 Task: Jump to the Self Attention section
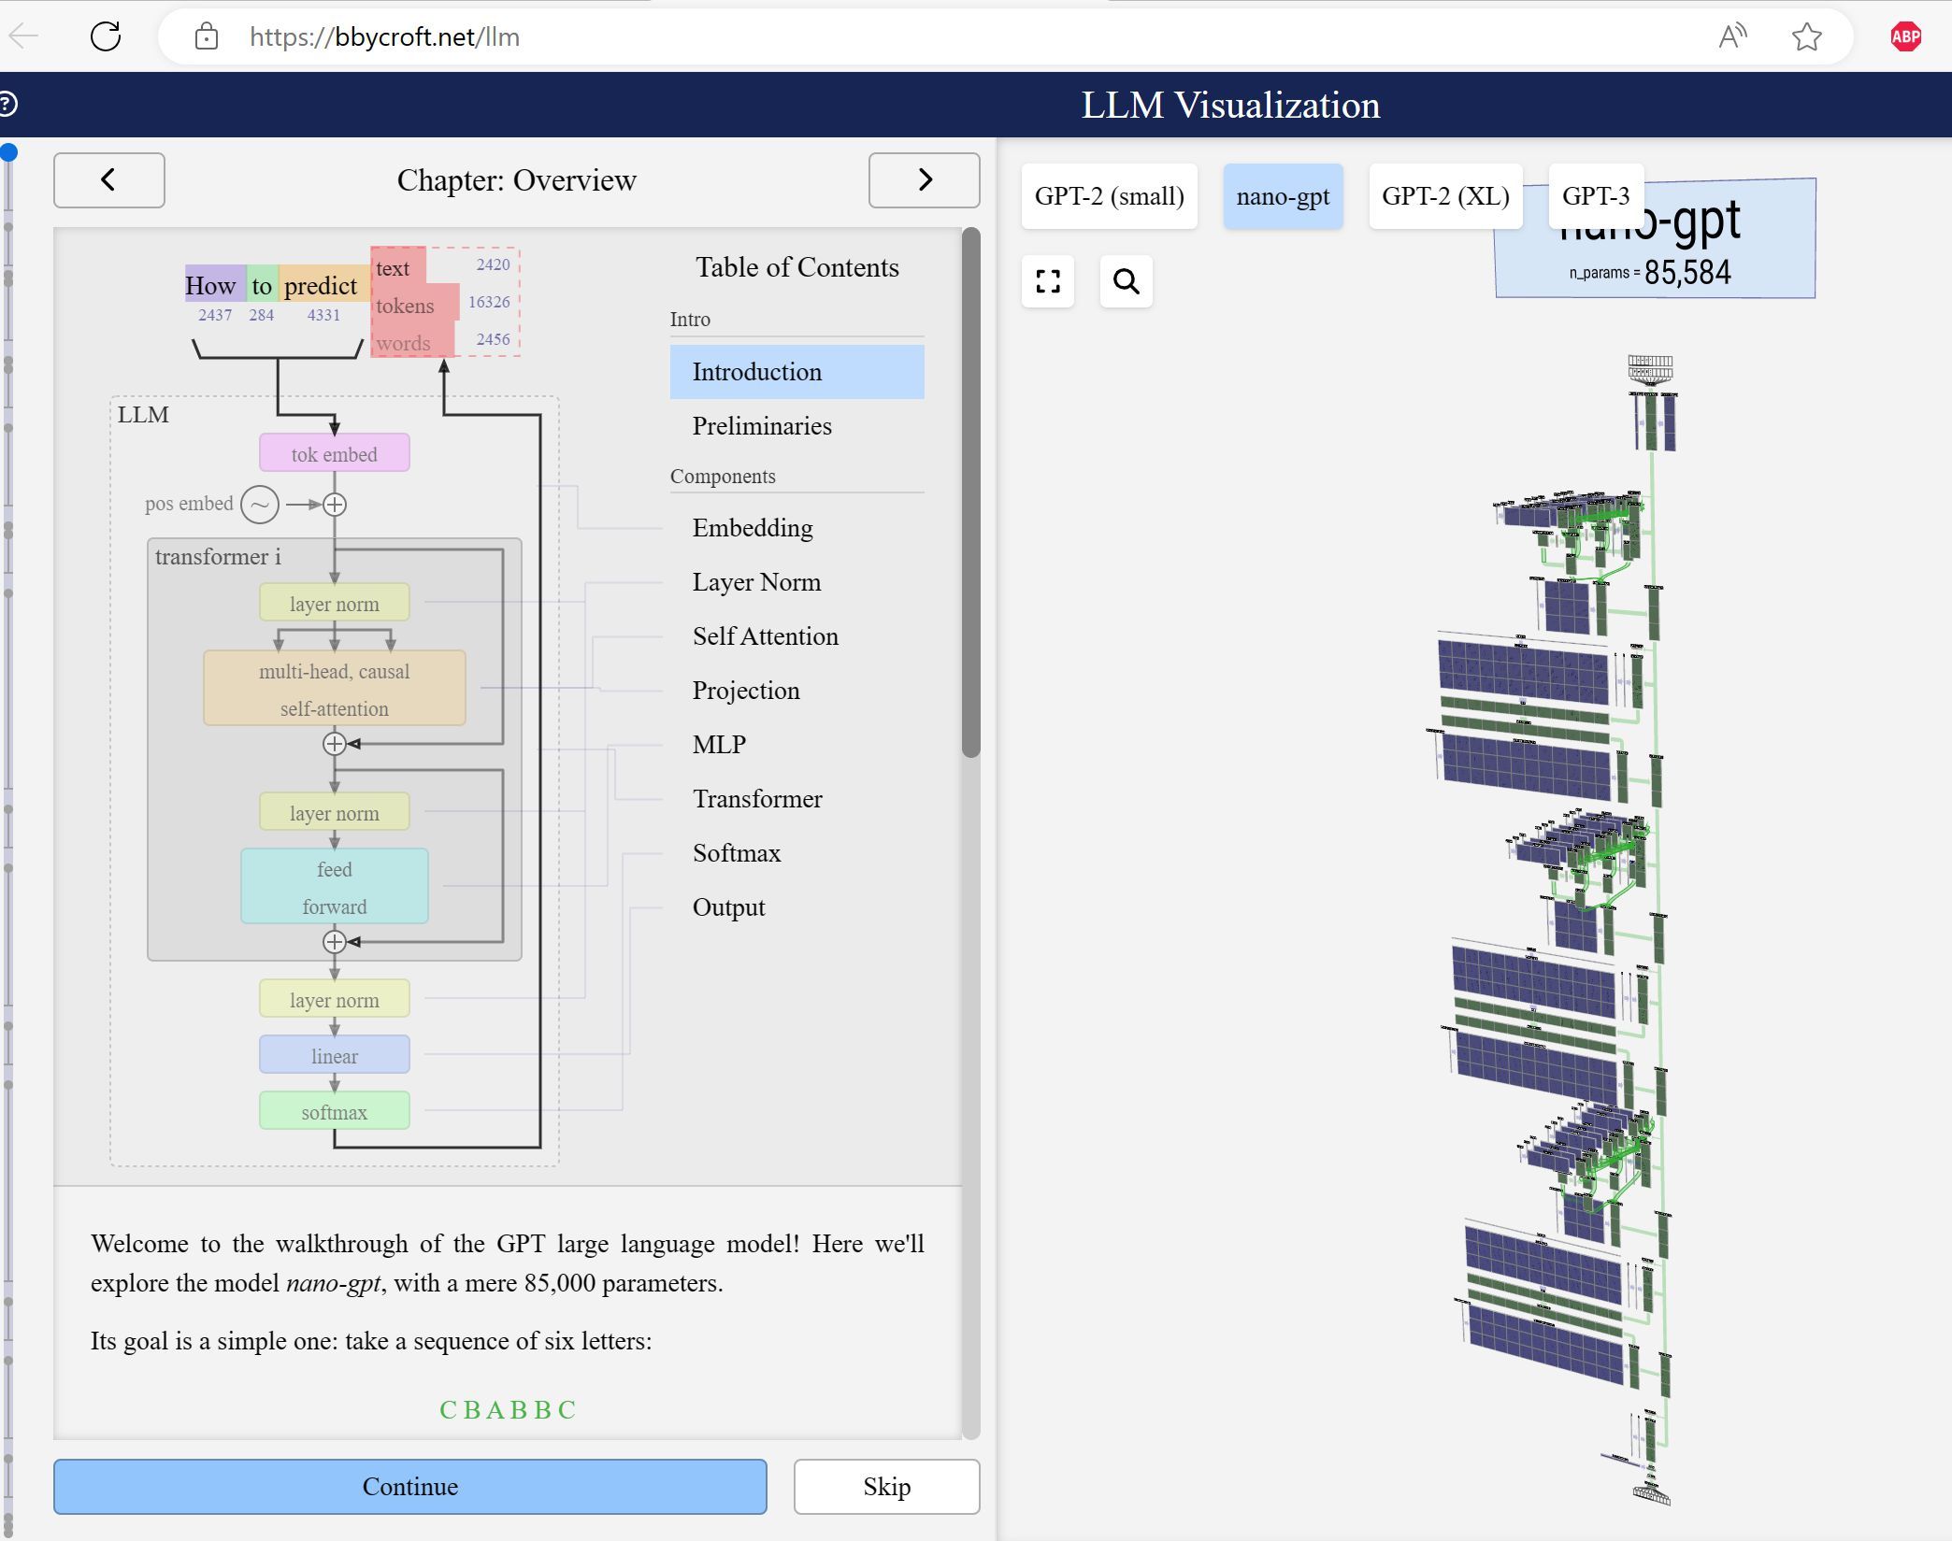(797, 636)
